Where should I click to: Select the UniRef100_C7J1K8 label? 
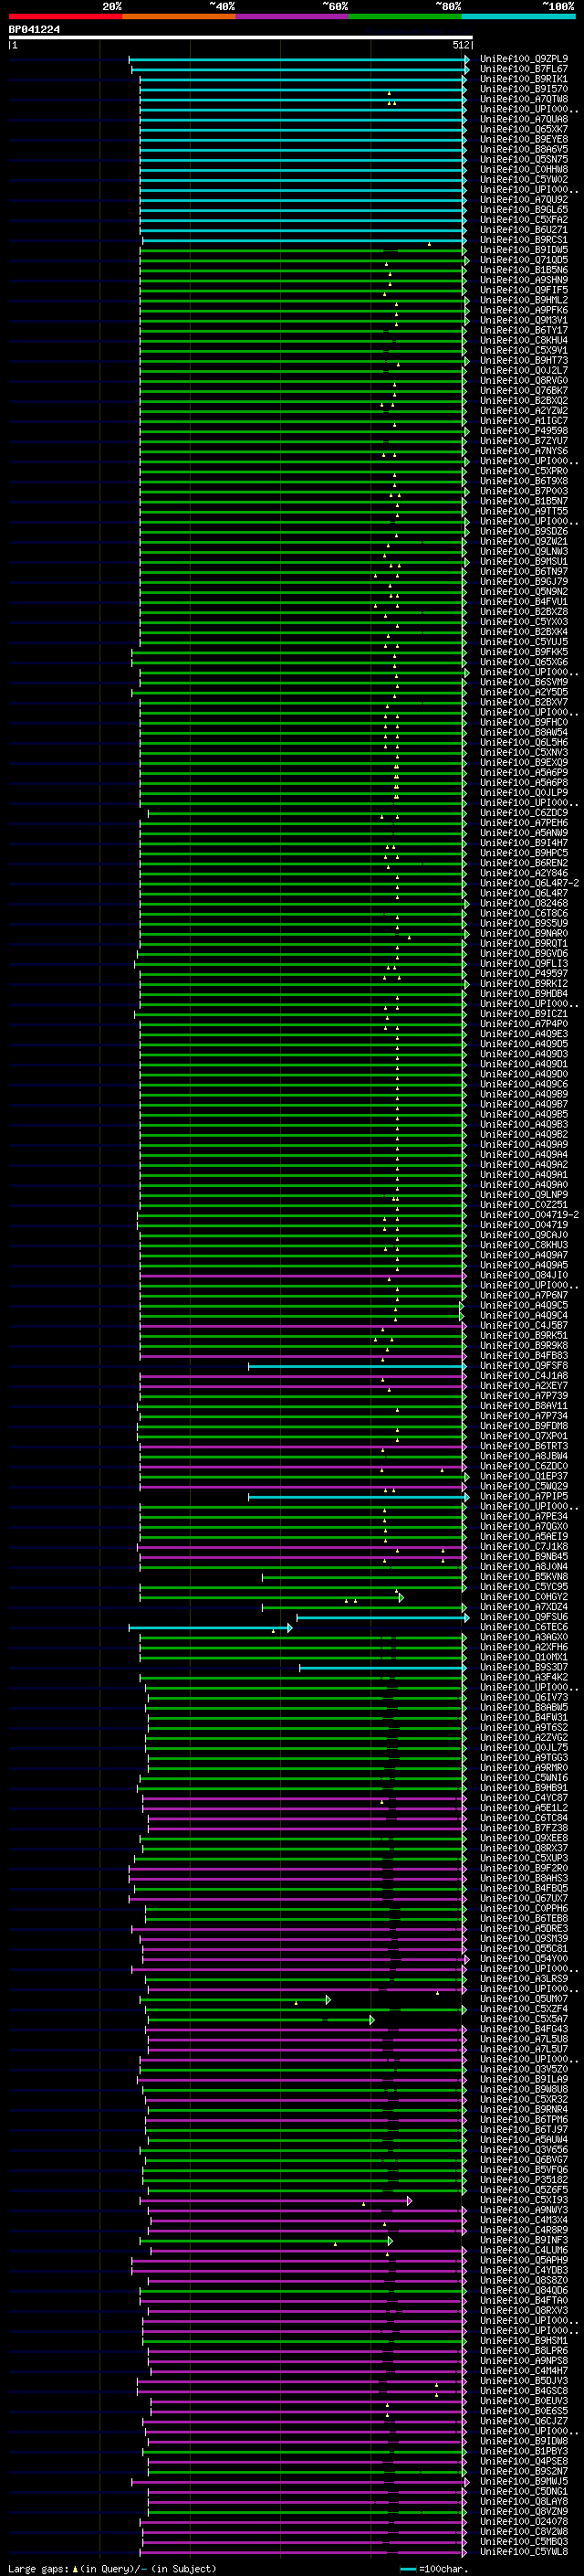(x=524, y=1547)
